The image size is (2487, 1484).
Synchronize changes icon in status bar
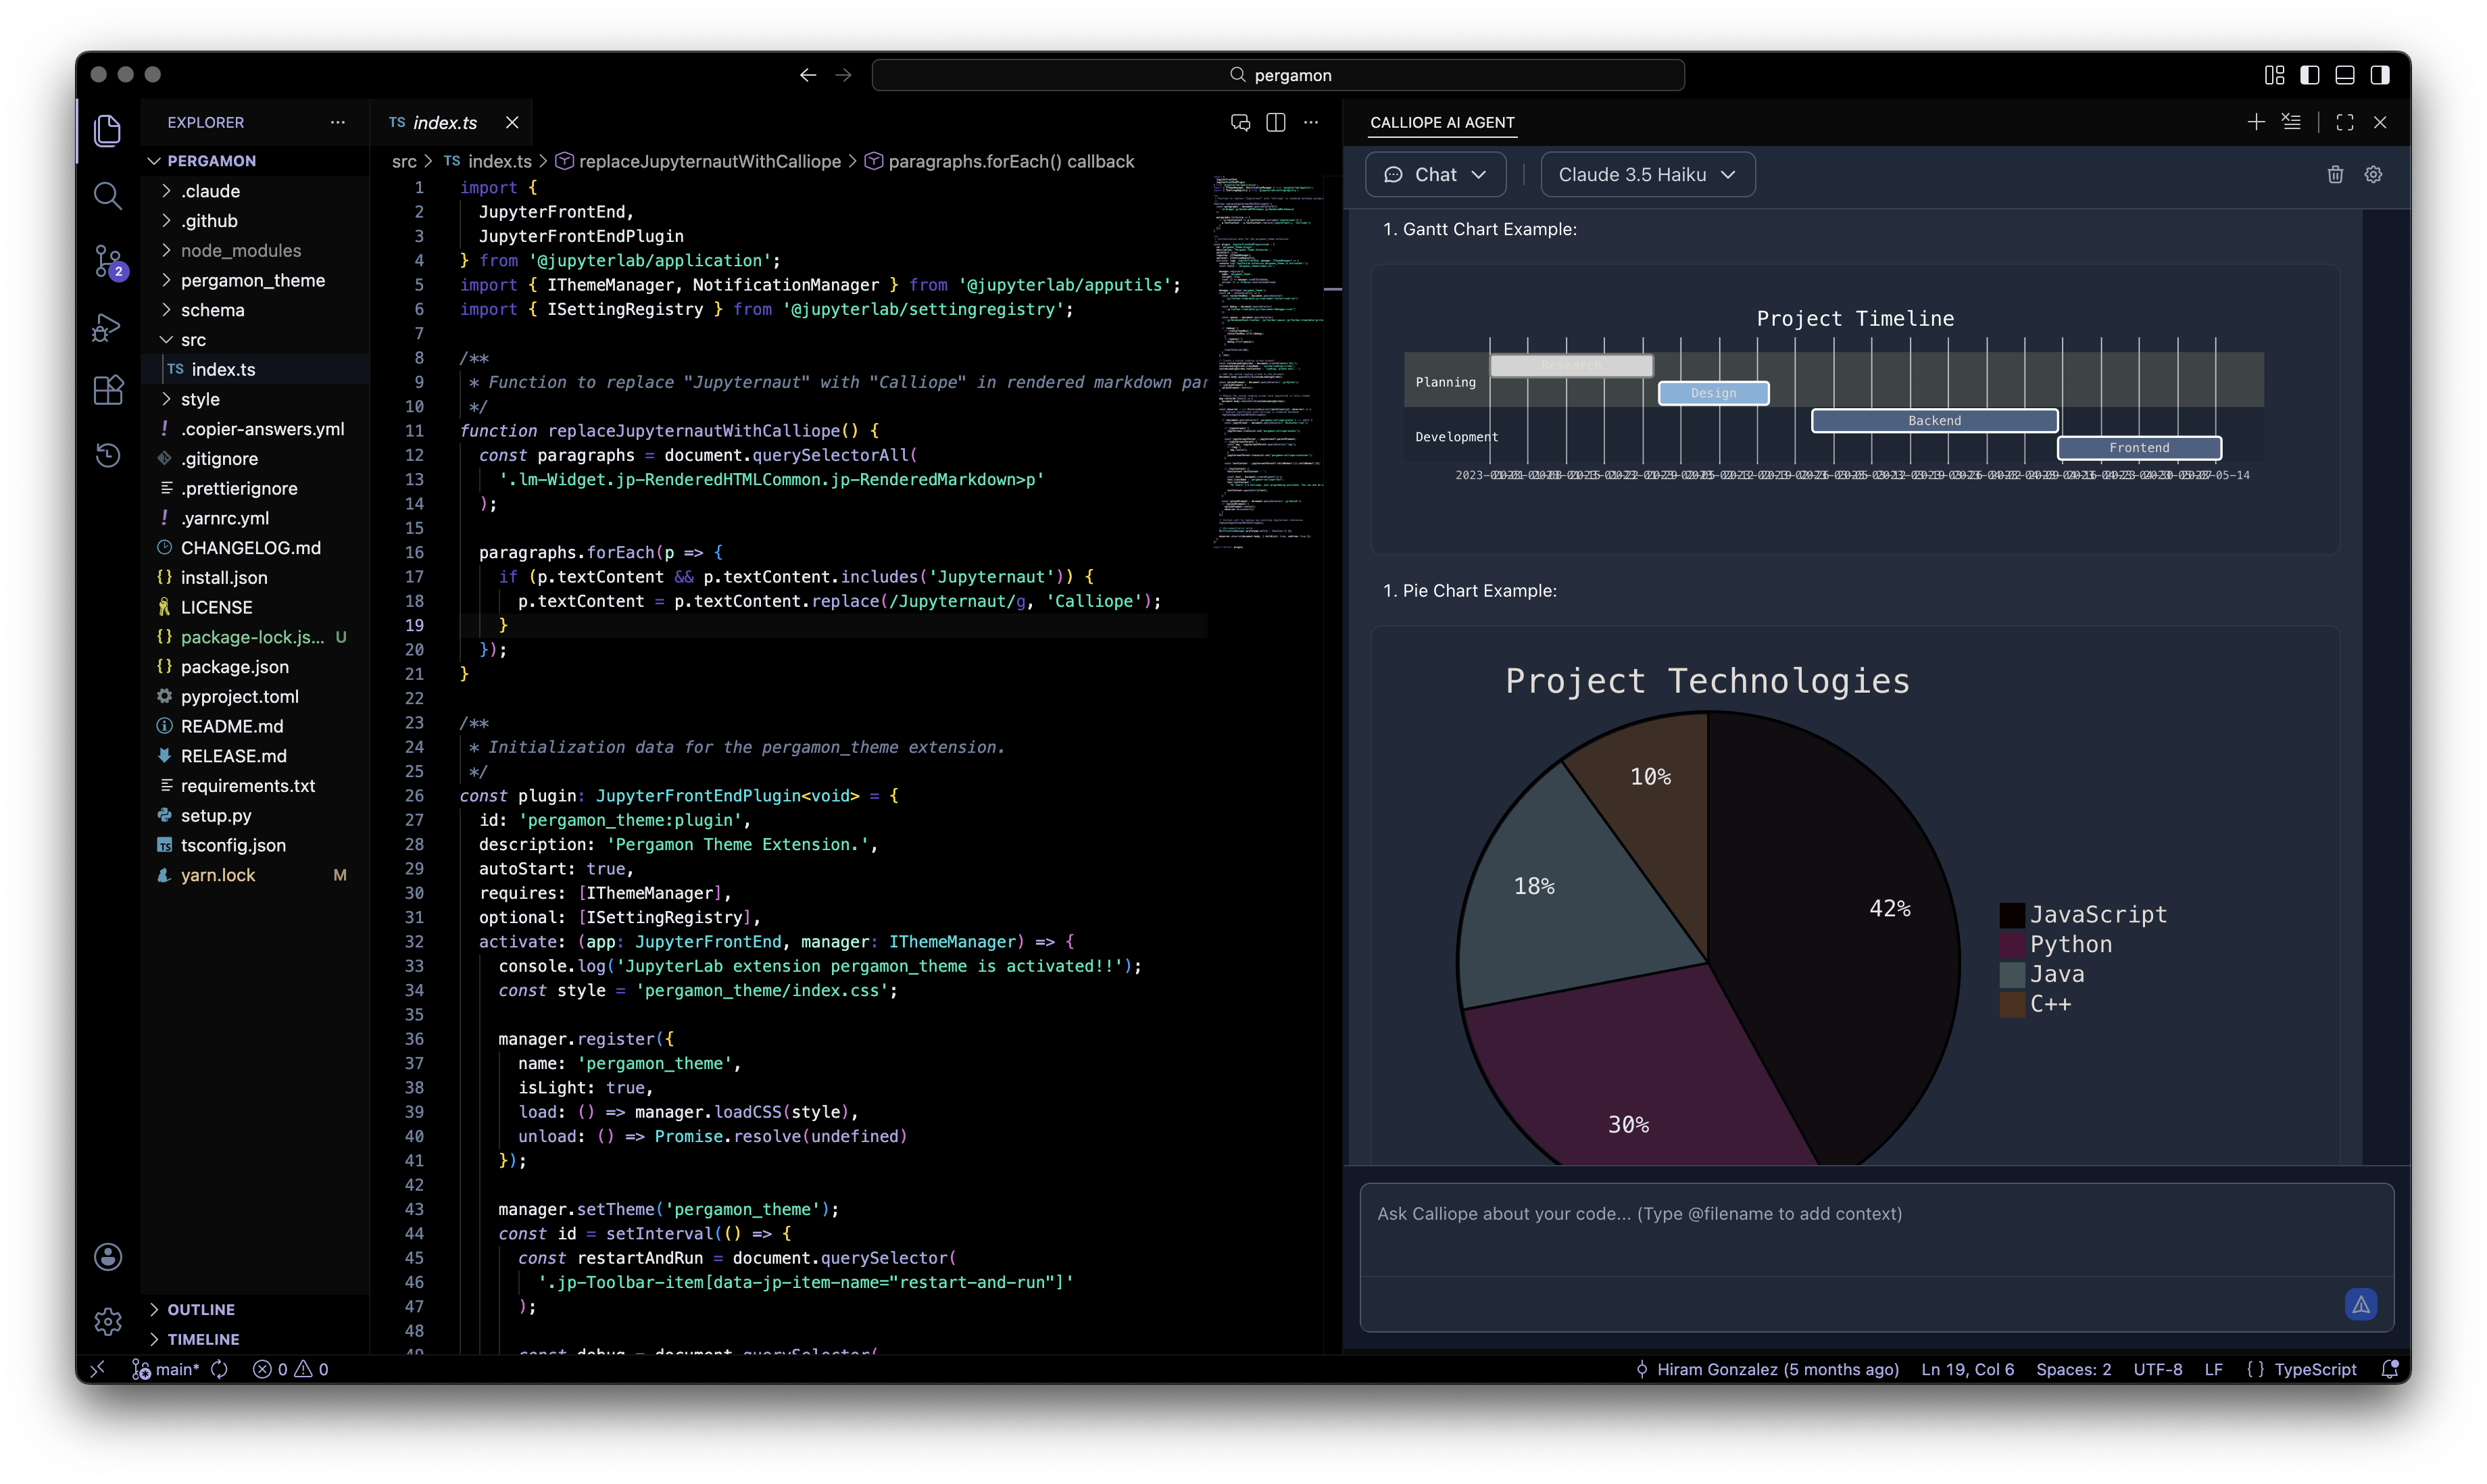(x=220, y=1369)
